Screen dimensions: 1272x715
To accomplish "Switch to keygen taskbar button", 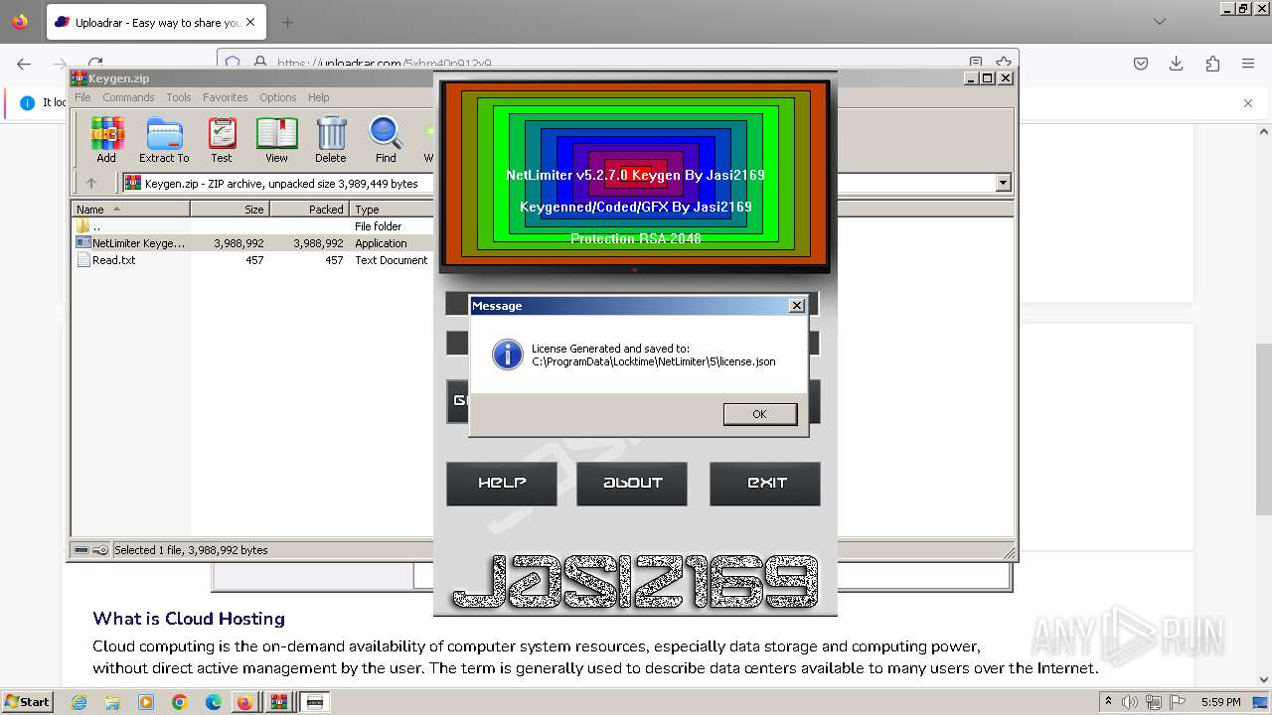I will [x=315, y=702].
